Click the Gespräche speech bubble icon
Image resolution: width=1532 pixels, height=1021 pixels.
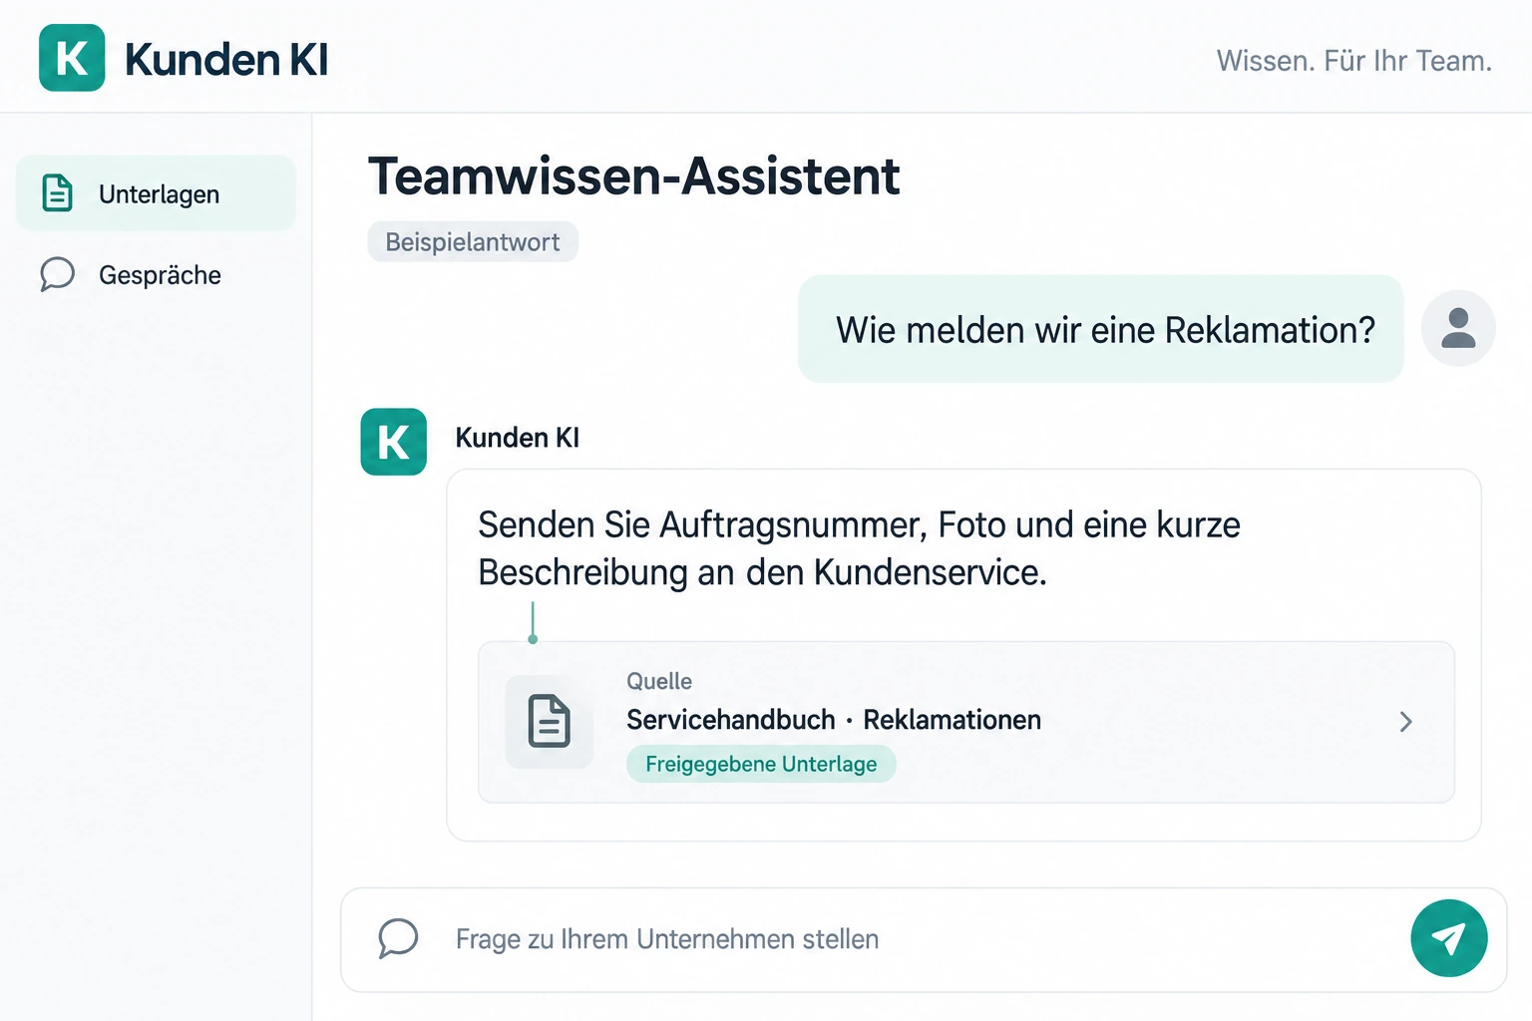tap(58, 274)
